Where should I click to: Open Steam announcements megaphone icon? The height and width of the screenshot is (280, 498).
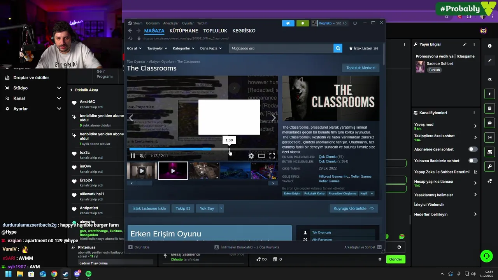click(288, 23)
